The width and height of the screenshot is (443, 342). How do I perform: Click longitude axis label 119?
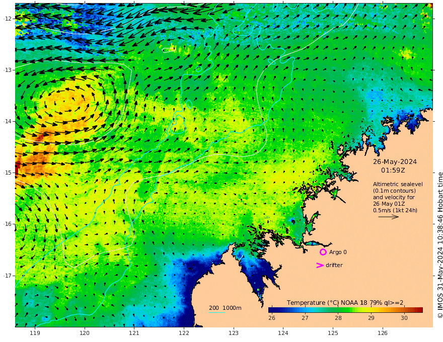point(35,333)
